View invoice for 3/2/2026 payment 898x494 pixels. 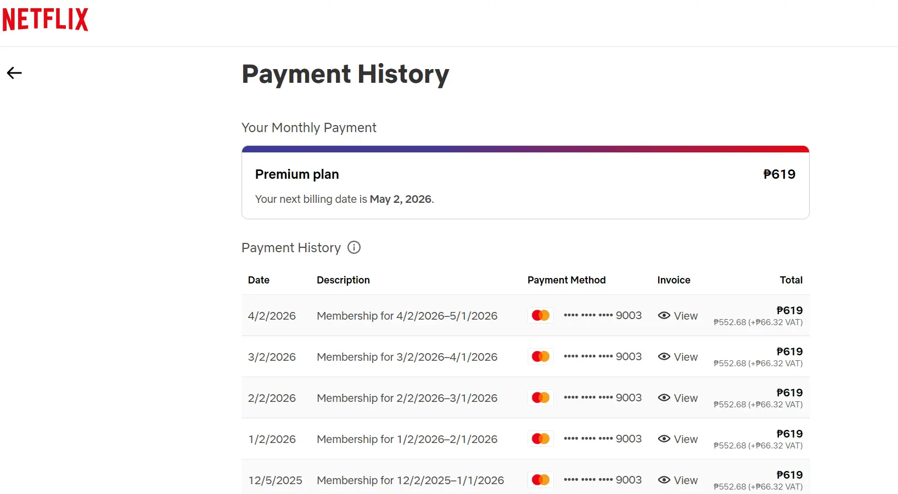tap(678, 357)
